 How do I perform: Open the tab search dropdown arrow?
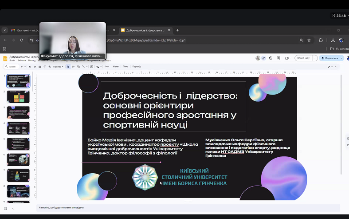[x=5, y=30]
